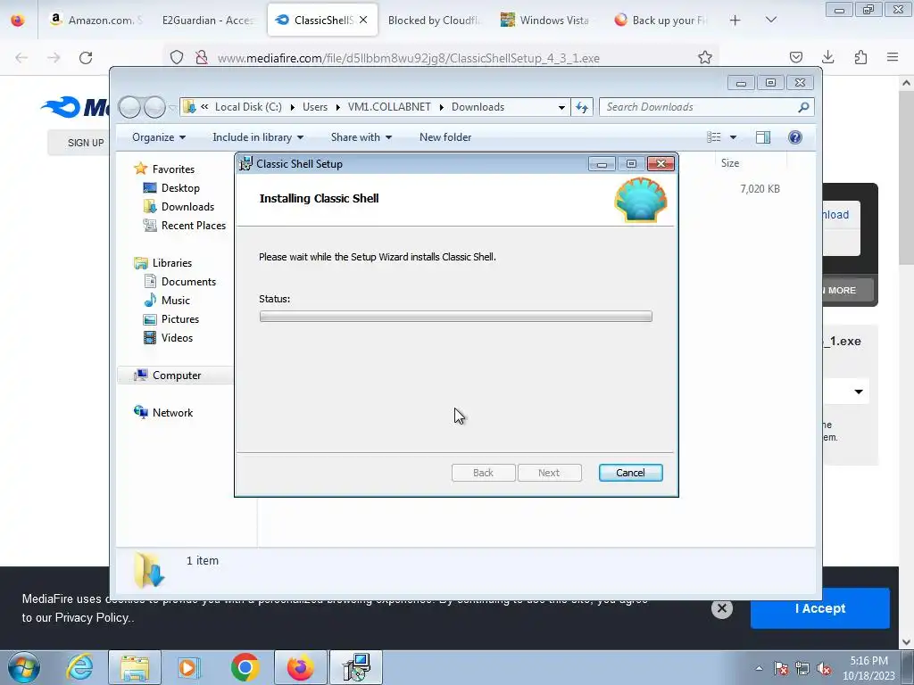
Task: Open the Firefox hamburger menu
Action: click(893, 57)
